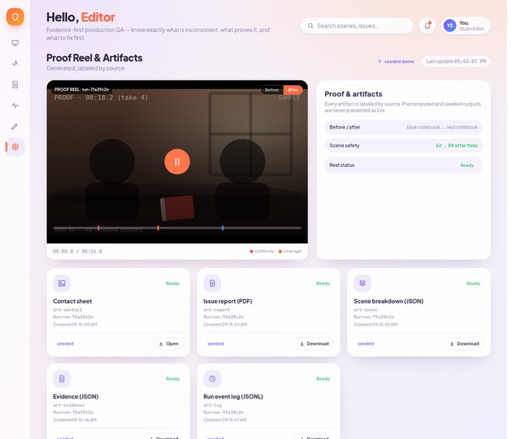Seek within the proof reel progress bar

click(x=177, y=228)
